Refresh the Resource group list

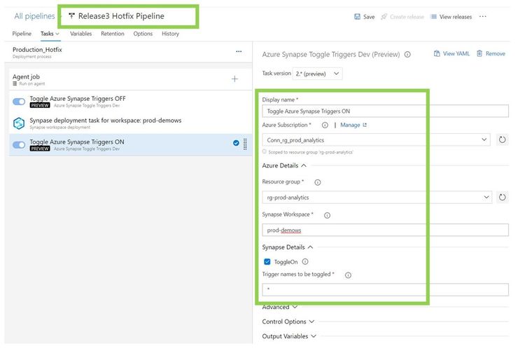point(502,198)
